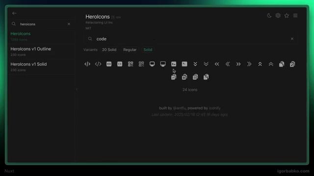Viewport: 314px width, 176px height.
Task: Filter by the 20 Solid variant
Action: (109, 50)
